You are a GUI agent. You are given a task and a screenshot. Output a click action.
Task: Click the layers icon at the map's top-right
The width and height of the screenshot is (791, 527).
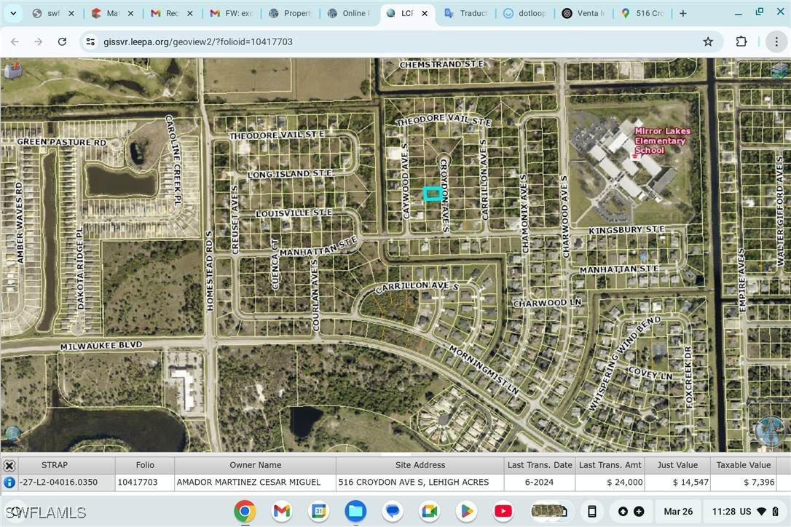point(779,70)
